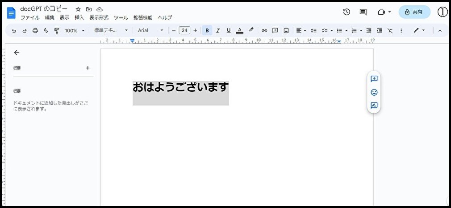Toggle the bulleted list icon
451x208 pixels.
click(x=339, y=30)
